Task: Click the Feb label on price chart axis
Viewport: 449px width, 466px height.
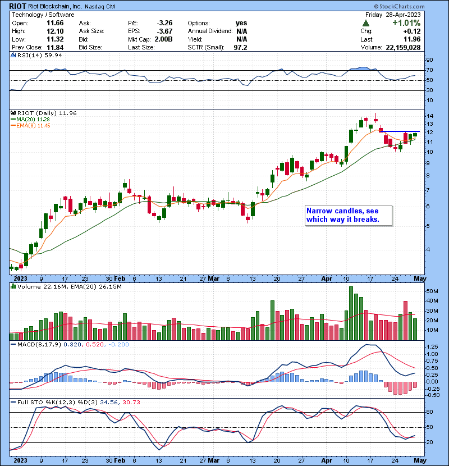Action: click(120, 279)
